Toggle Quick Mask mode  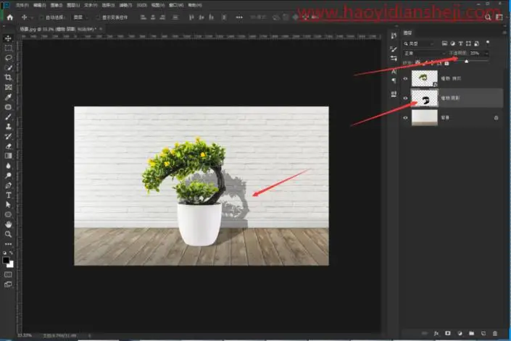(8, 274)
